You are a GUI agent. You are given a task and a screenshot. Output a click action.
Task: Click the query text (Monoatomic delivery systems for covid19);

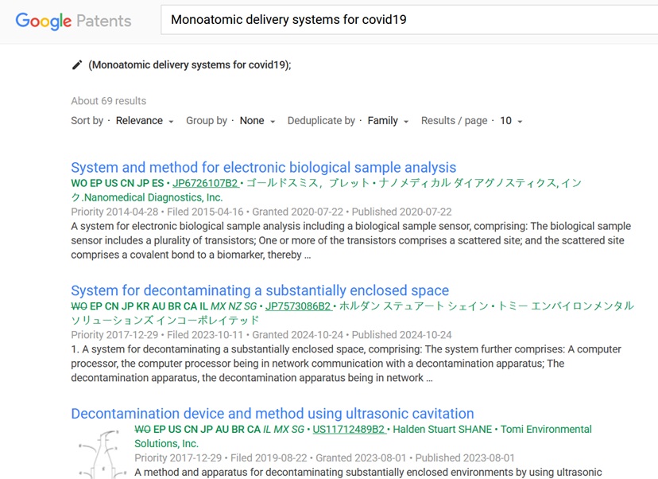pos(190,65)
